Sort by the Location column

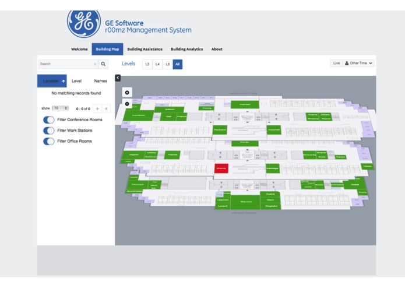[x=52, y=81]
